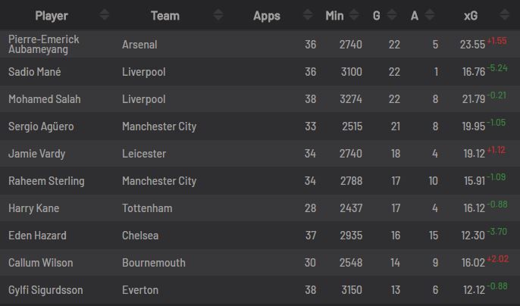This screenshot has width=520, height=306.
Task: Click the sort arrows next to xG
Action: tap(506, 15)
